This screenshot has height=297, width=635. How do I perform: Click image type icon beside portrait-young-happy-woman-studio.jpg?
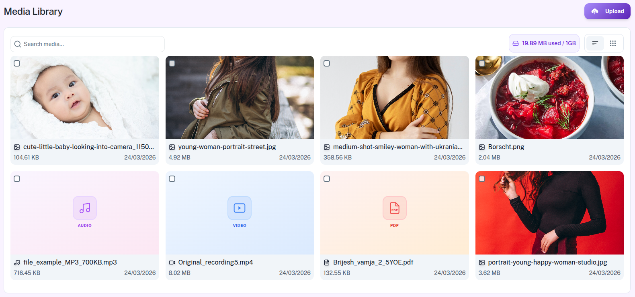pyautogui.click(x=482, y=263)
